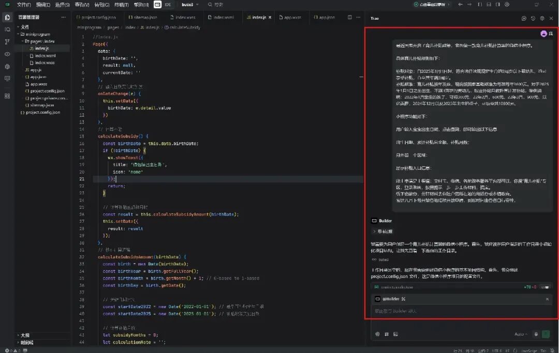Open the 文件 menu
Viewport: 559px width, 353px height.
pyautogui.click(x=24, y=5)
